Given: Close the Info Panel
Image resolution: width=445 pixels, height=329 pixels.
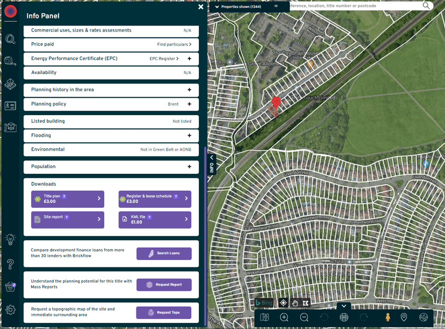Looking at the screenshot, I should (x=200, y=7).
